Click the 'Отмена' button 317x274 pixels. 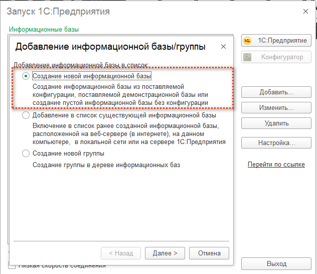[x=209, y=253]
